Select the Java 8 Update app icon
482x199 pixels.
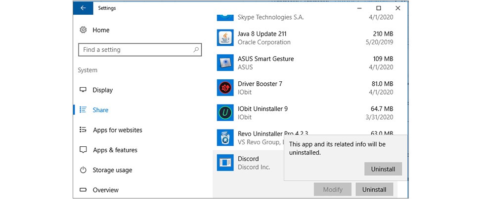point(225,37)
